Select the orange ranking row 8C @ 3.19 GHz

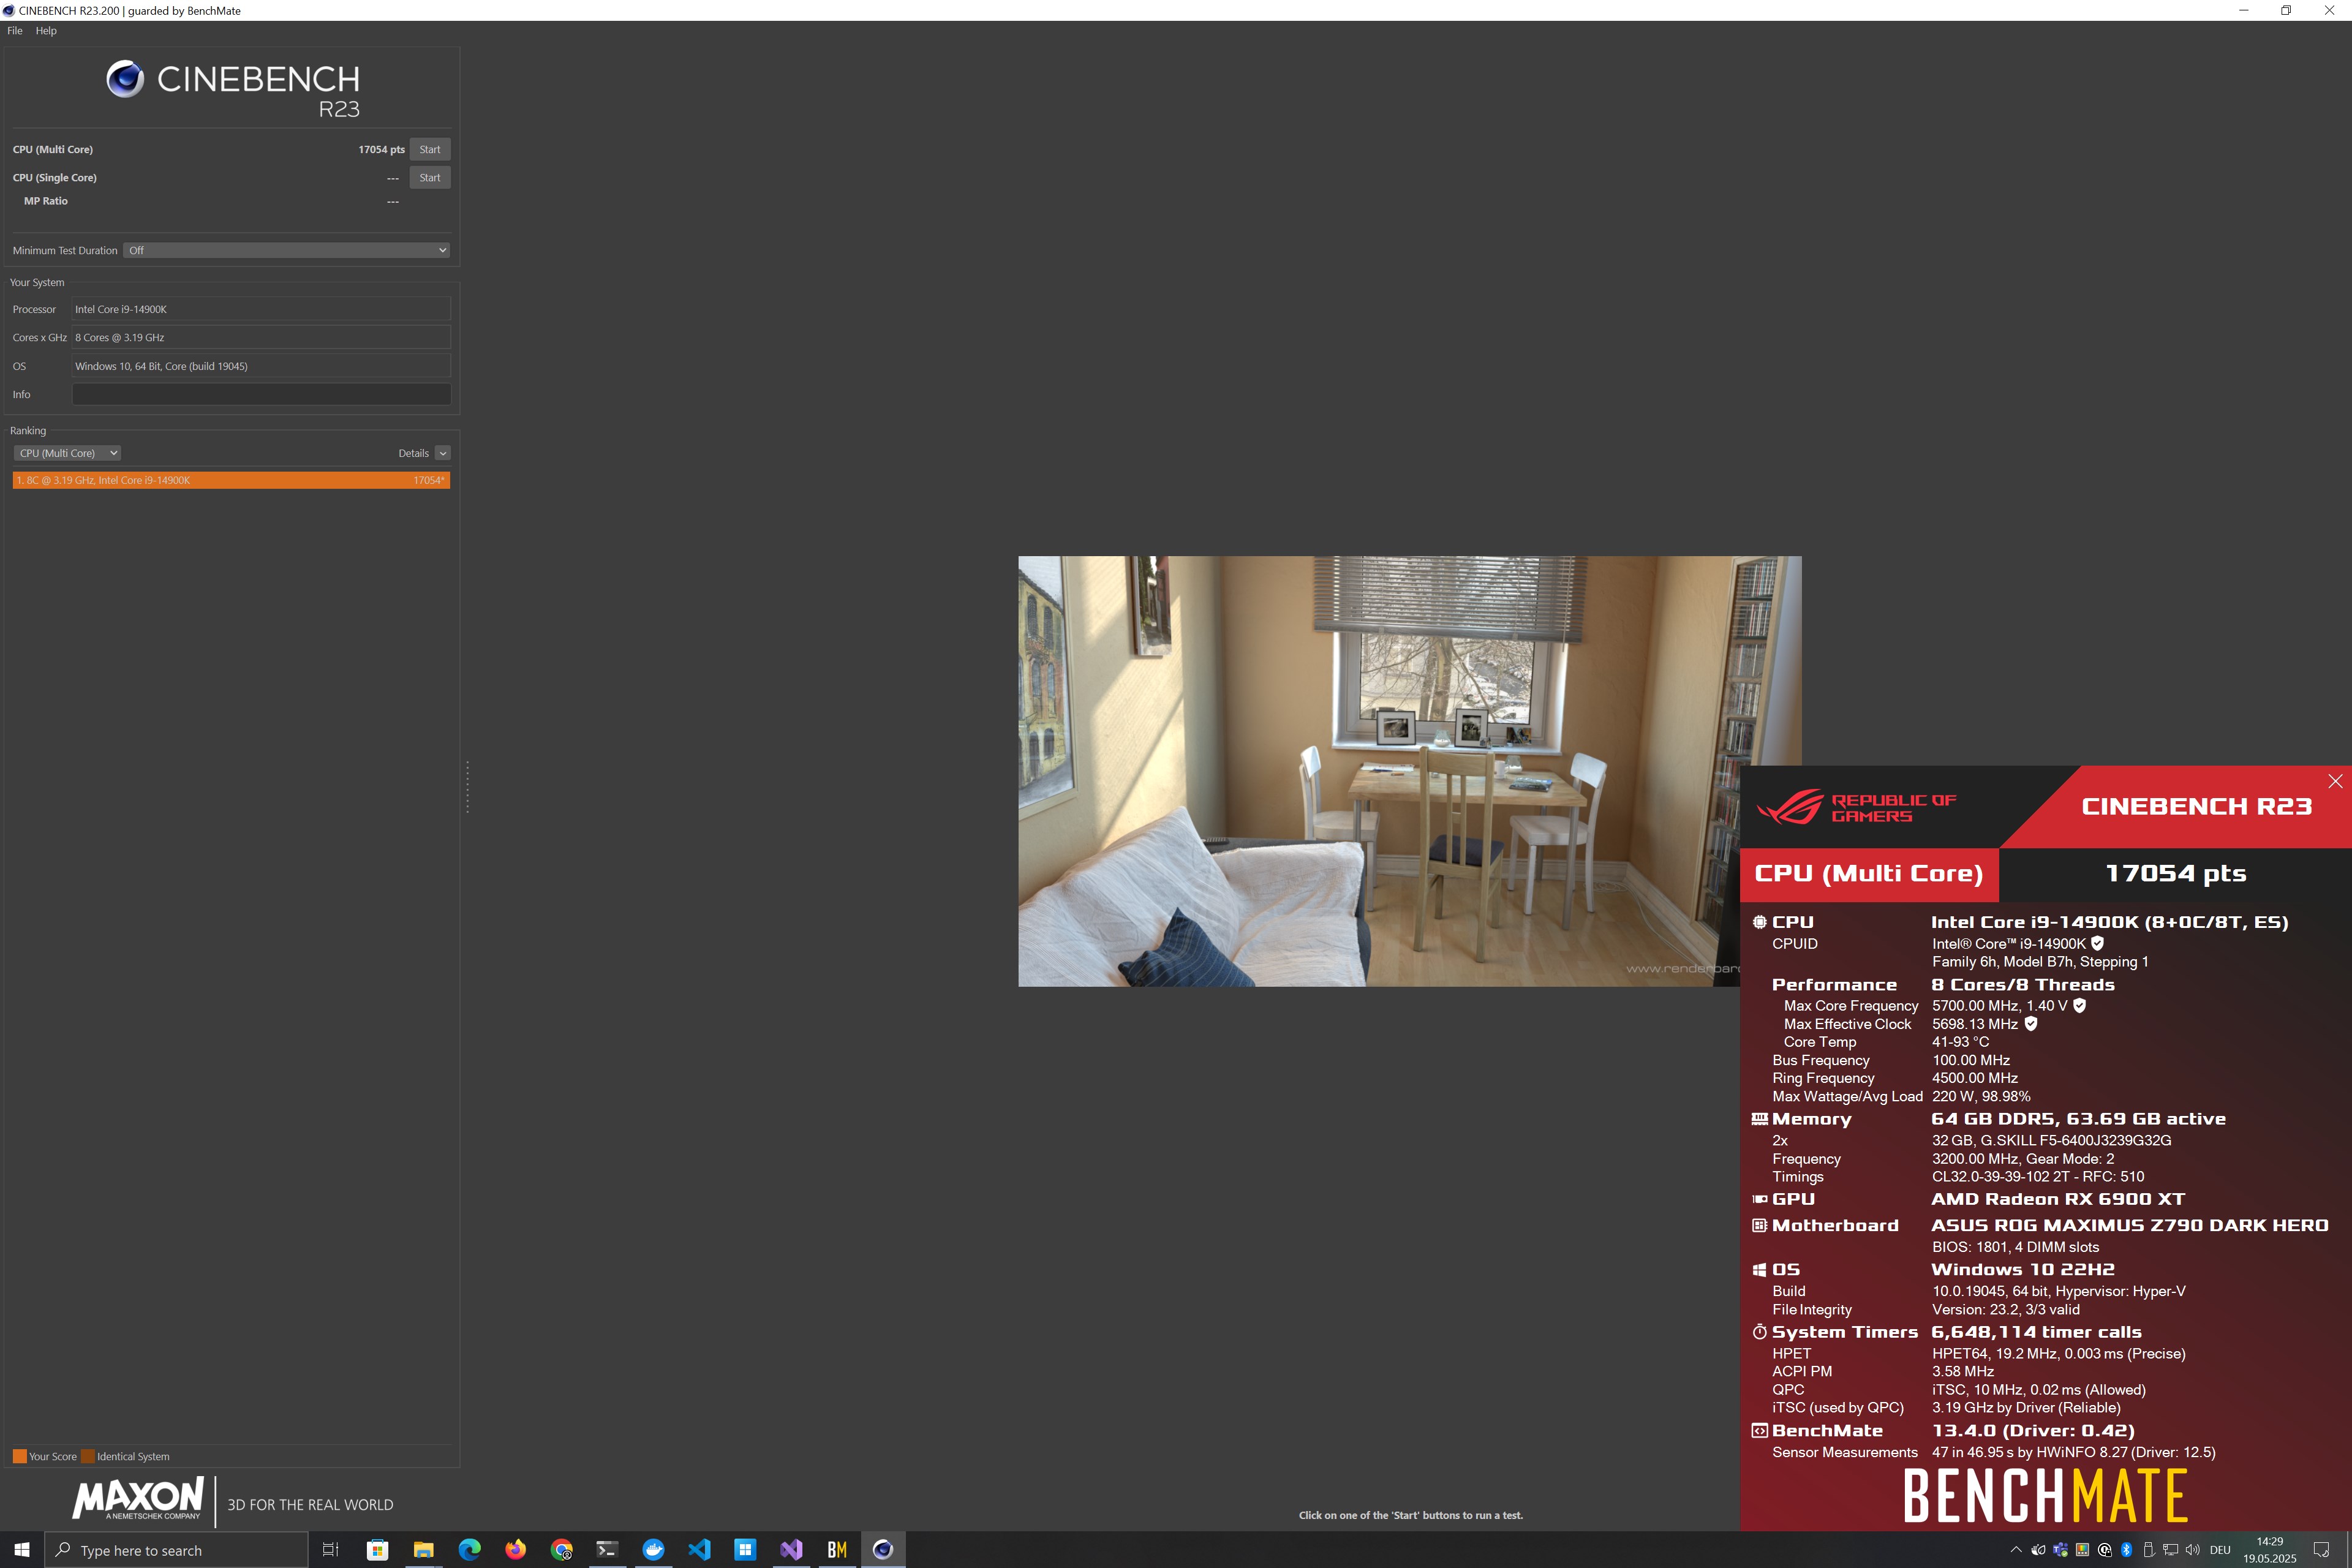click(x=231, y=480)
